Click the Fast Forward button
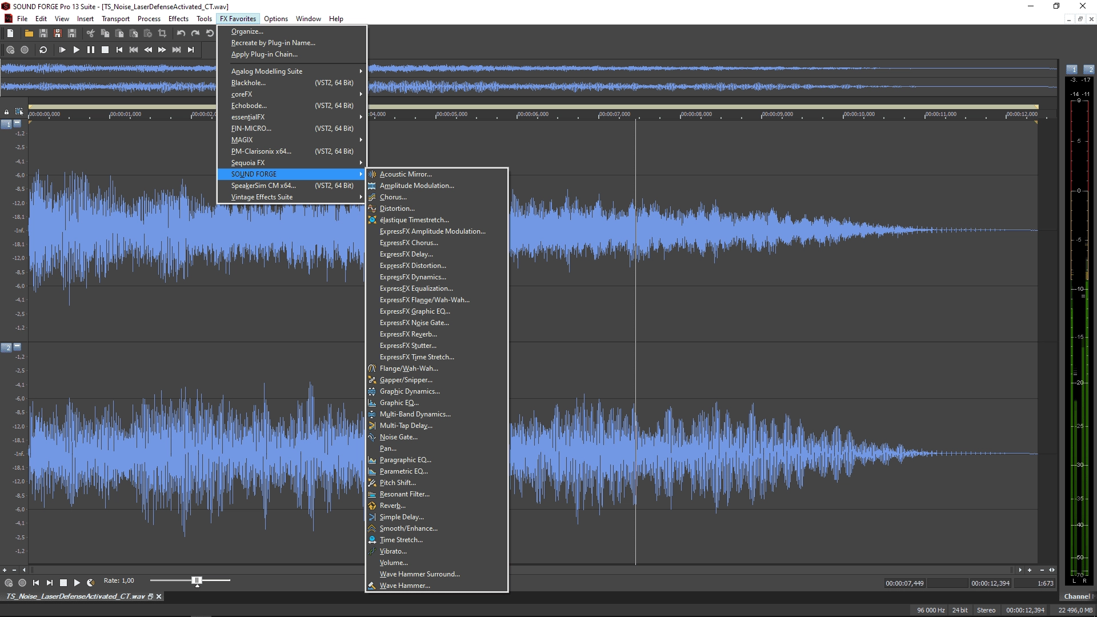Image resolution: width=1097 pixels, height=617 pixels. [162, 50]
